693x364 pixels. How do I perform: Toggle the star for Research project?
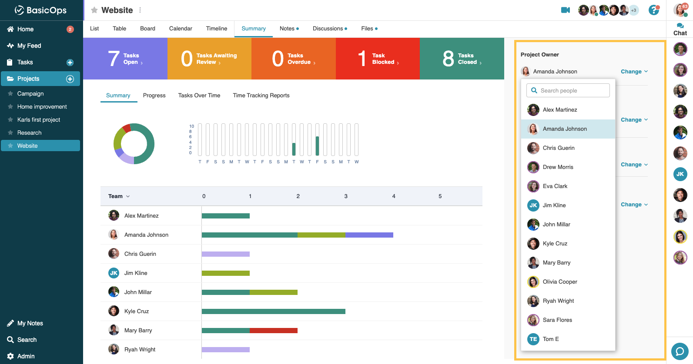pyautogui.click(x=10, y=132)
